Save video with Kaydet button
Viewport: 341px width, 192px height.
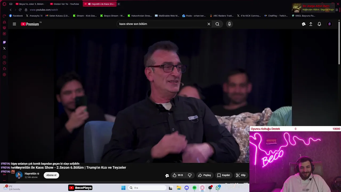point(224,175)
